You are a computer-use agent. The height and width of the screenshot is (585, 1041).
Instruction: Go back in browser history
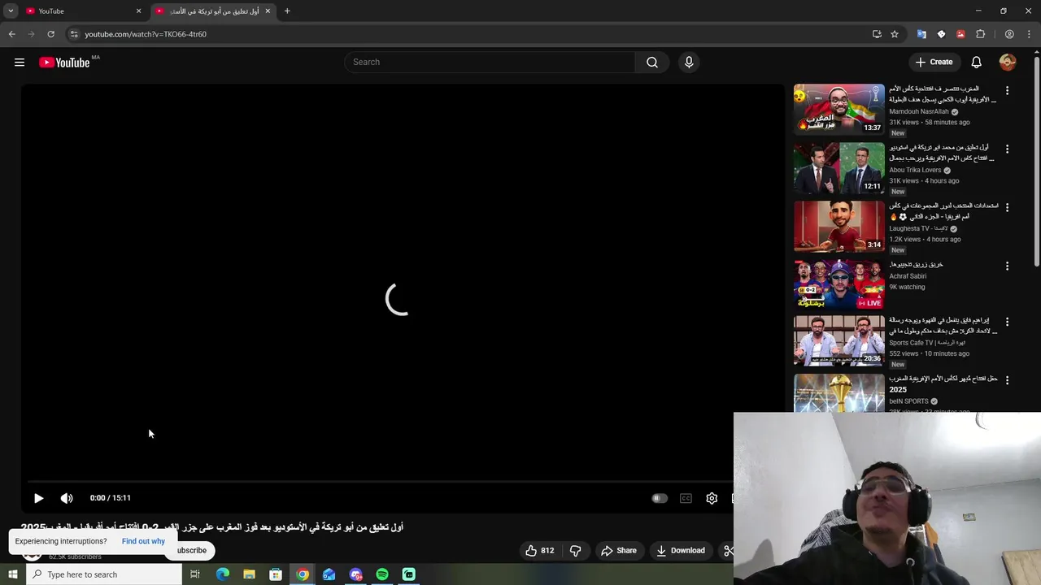pyautogui.click(x=12, y=34)
